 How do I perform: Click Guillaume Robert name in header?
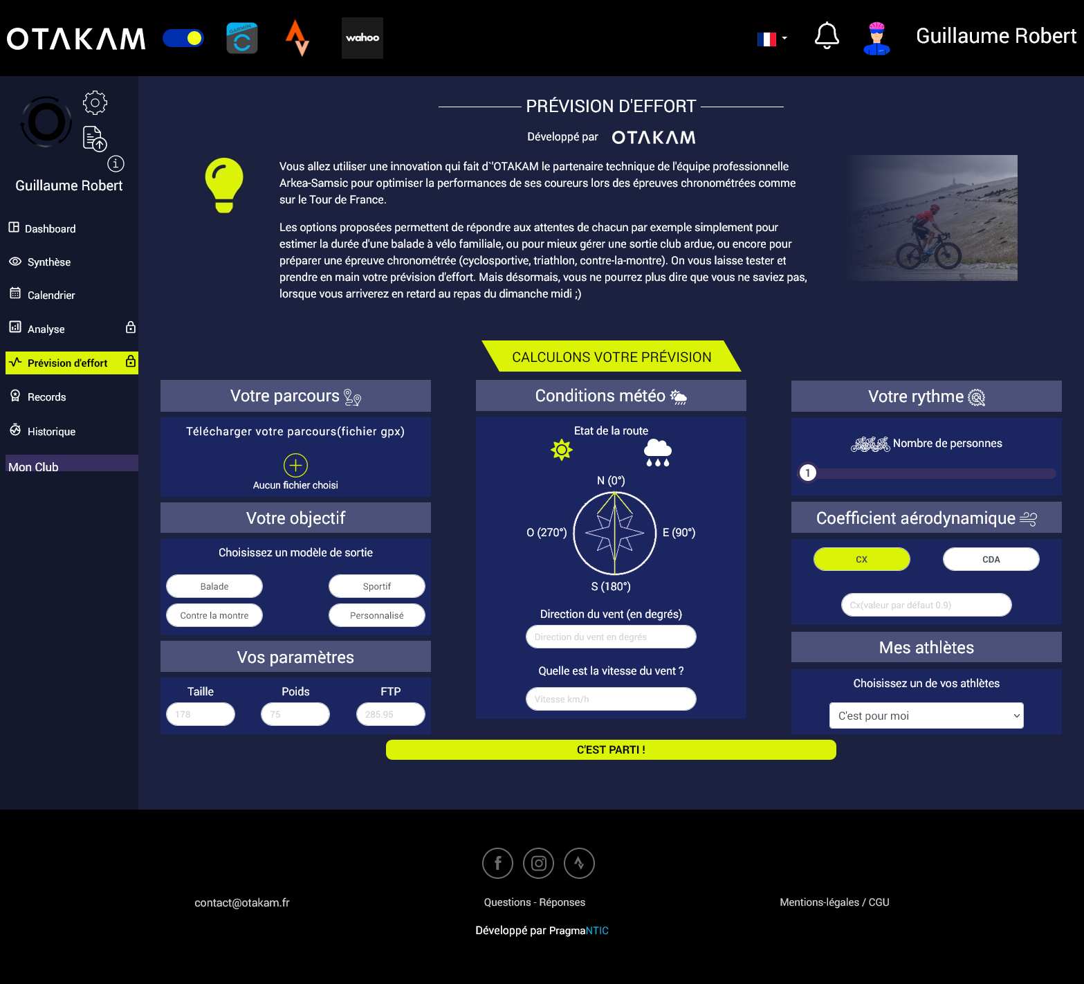[x=996, y=36]
